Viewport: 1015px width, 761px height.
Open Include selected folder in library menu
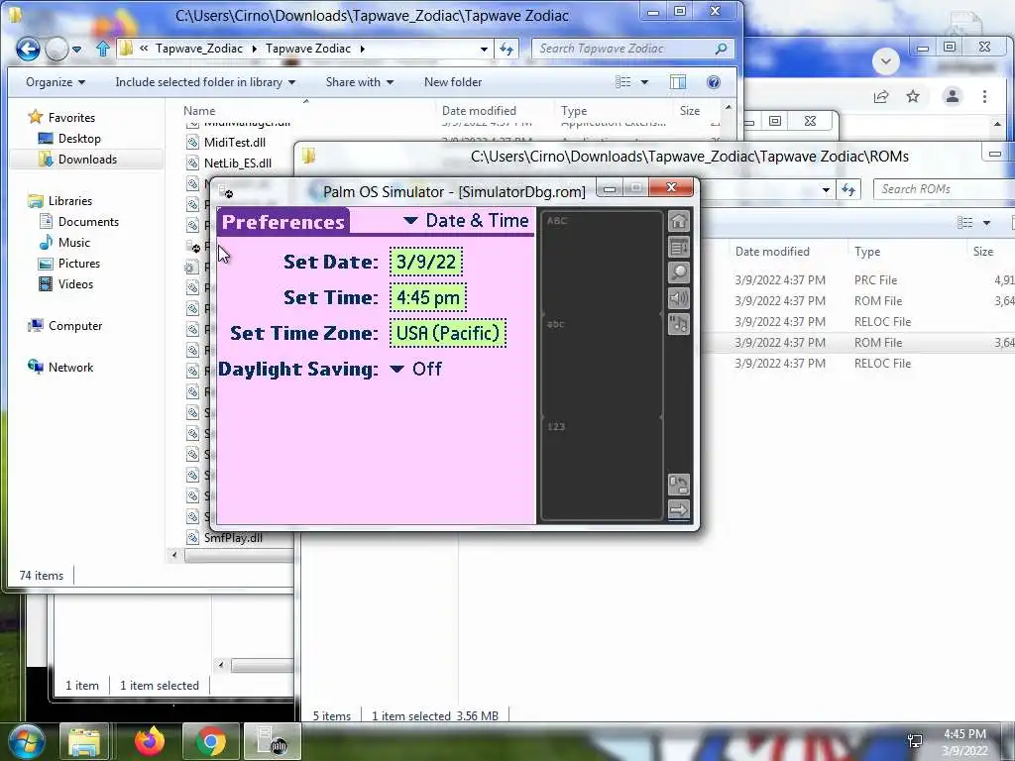205,82
